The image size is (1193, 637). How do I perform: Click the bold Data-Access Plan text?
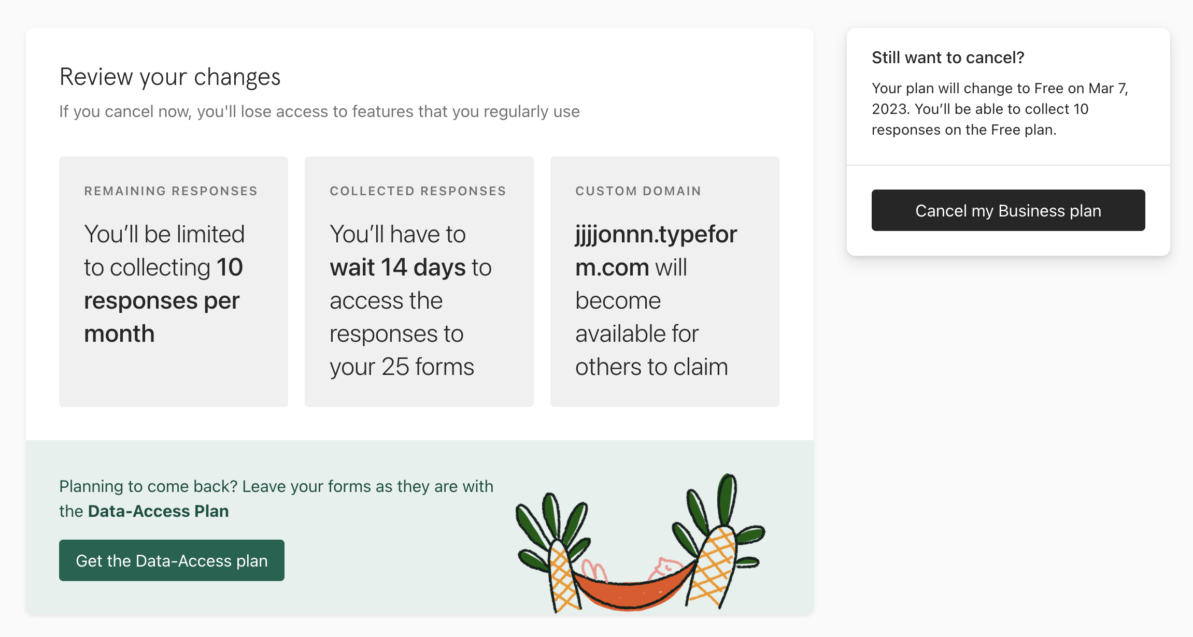click(x=159, y=511)
